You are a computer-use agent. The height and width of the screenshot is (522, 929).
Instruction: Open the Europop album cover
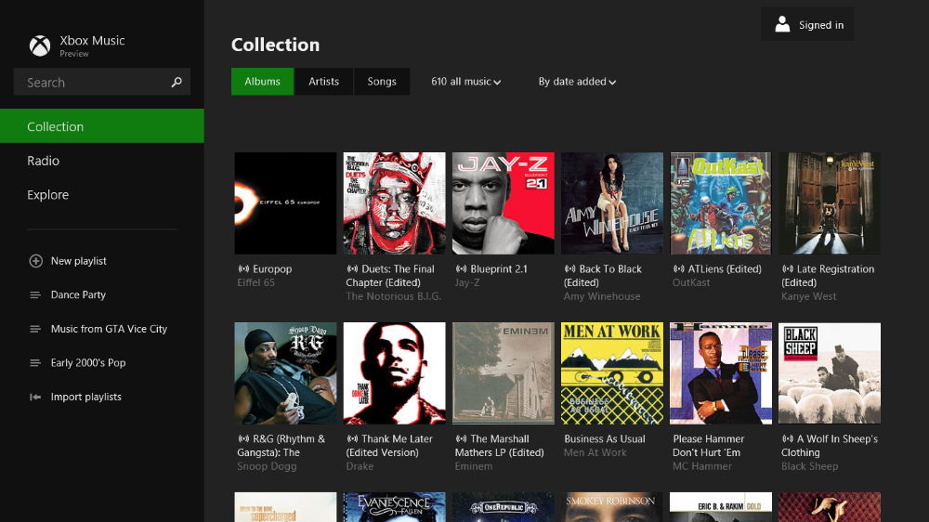pos(285,203)
